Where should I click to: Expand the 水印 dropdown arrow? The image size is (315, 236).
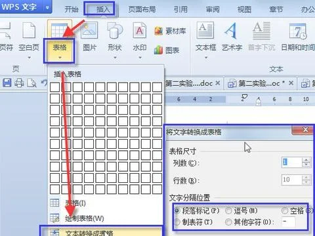pyautogui.click(x=140, y=58)
